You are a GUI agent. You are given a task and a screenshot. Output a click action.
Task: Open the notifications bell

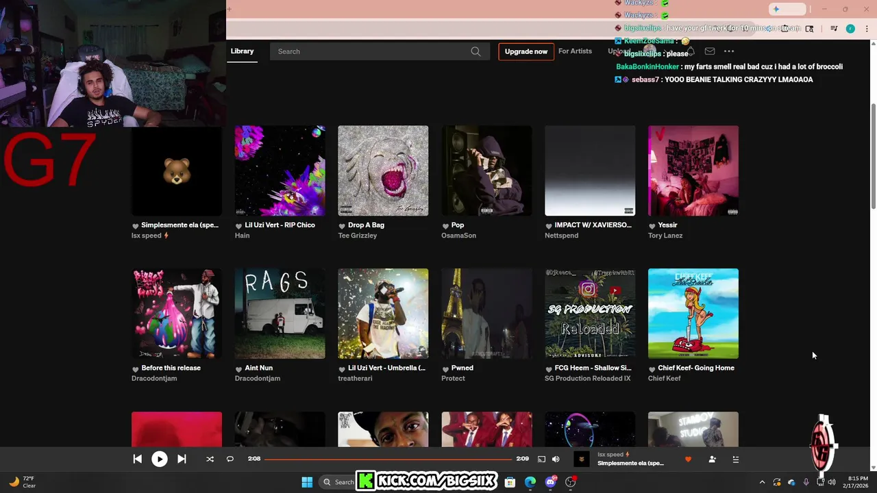tap(691, 51)
